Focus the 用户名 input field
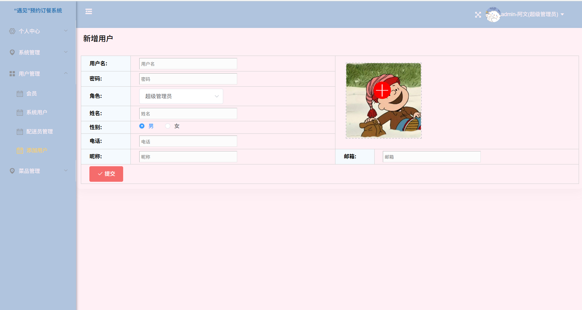 pyautogui.click(x=188, y=64)
